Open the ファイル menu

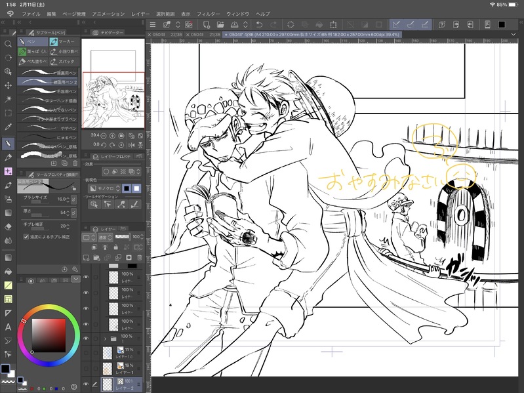[31, 14]
